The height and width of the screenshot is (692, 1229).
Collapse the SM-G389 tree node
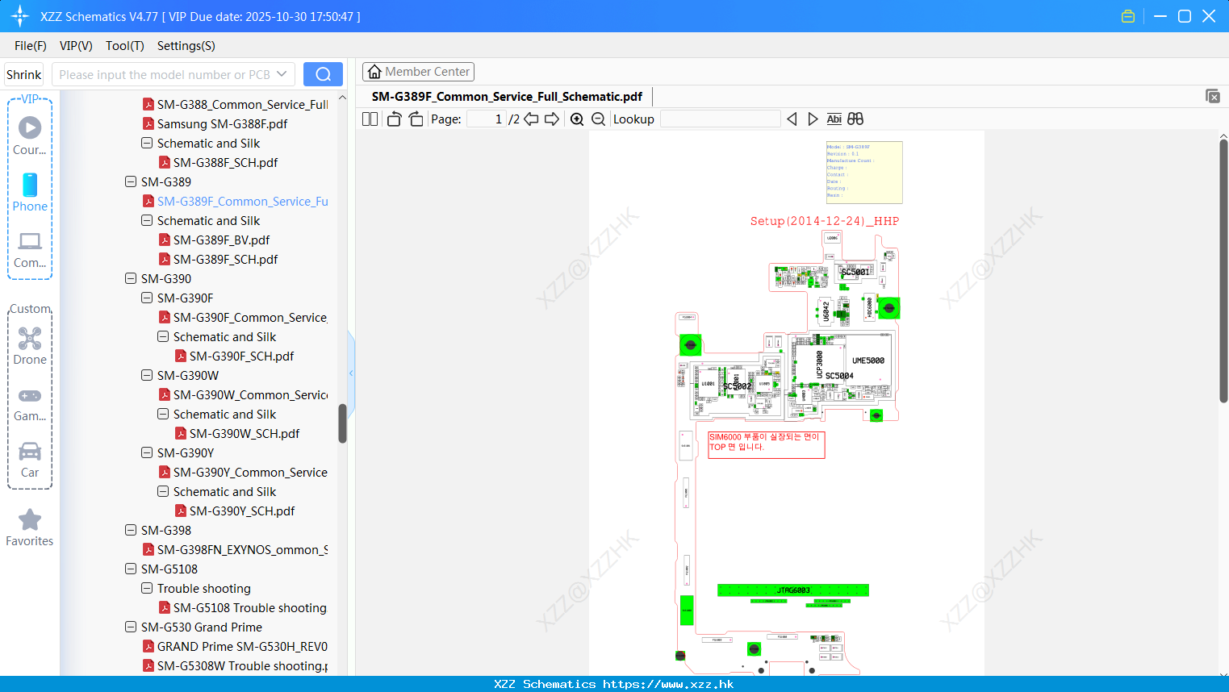tap(131, 181)
